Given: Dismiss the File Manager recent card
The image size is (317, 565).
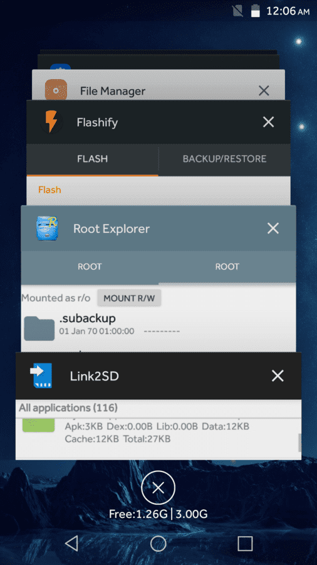Looking at the screenshot, I should [x=264, y=91].
